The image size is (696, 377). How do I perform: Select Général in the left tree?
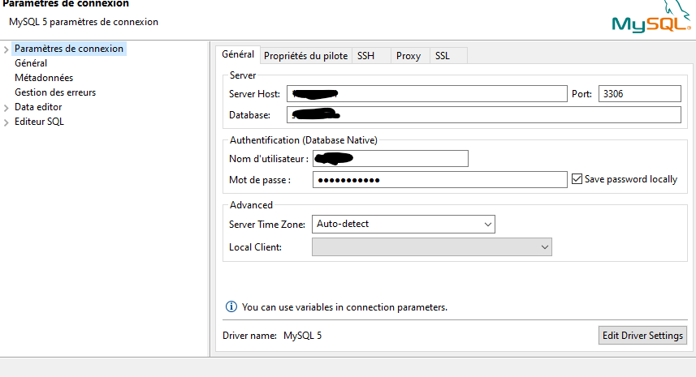point(31,63)
